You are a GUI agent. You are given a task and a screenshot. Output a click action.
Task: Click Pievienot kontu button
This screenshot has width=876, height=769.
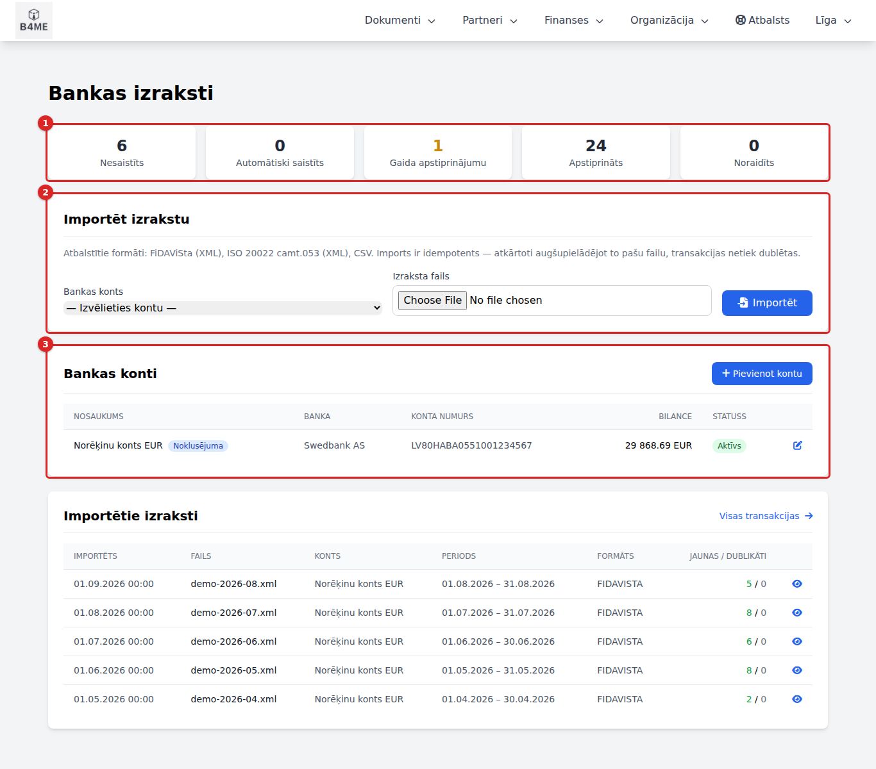[x=762, y=374]
